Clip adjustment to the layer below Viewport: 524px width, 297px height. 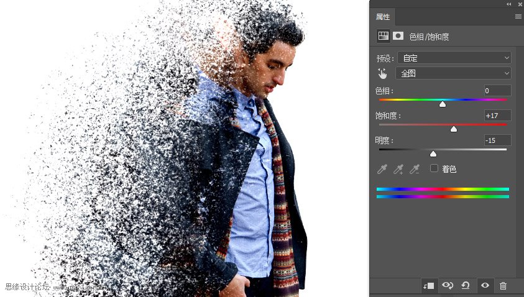[x=429, y=286]
